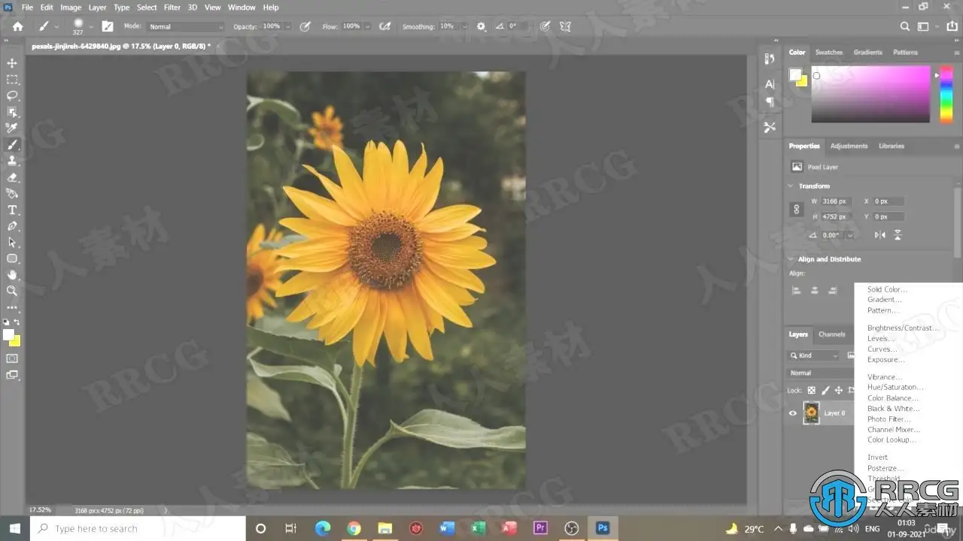The height and width of the screenshot is (541, 963).
Task: Switch to the Swatches tab
Action: coord(828,53)
